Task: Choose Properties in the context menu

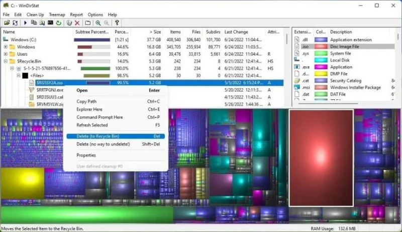Action: (x=116, y=155)
